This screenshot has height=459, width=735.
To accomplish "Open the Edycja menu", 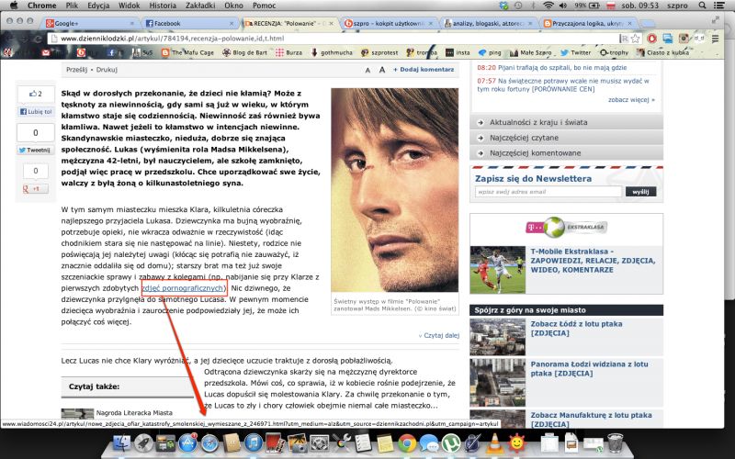I will 98,6.
